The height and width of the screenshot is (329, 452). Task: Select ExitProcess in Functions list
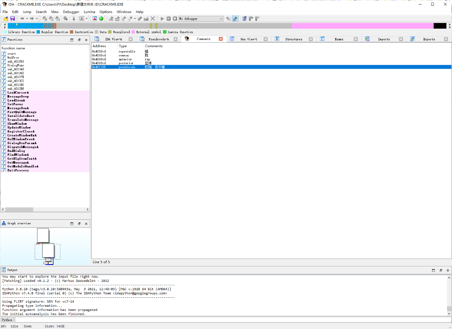click(45, 170)
